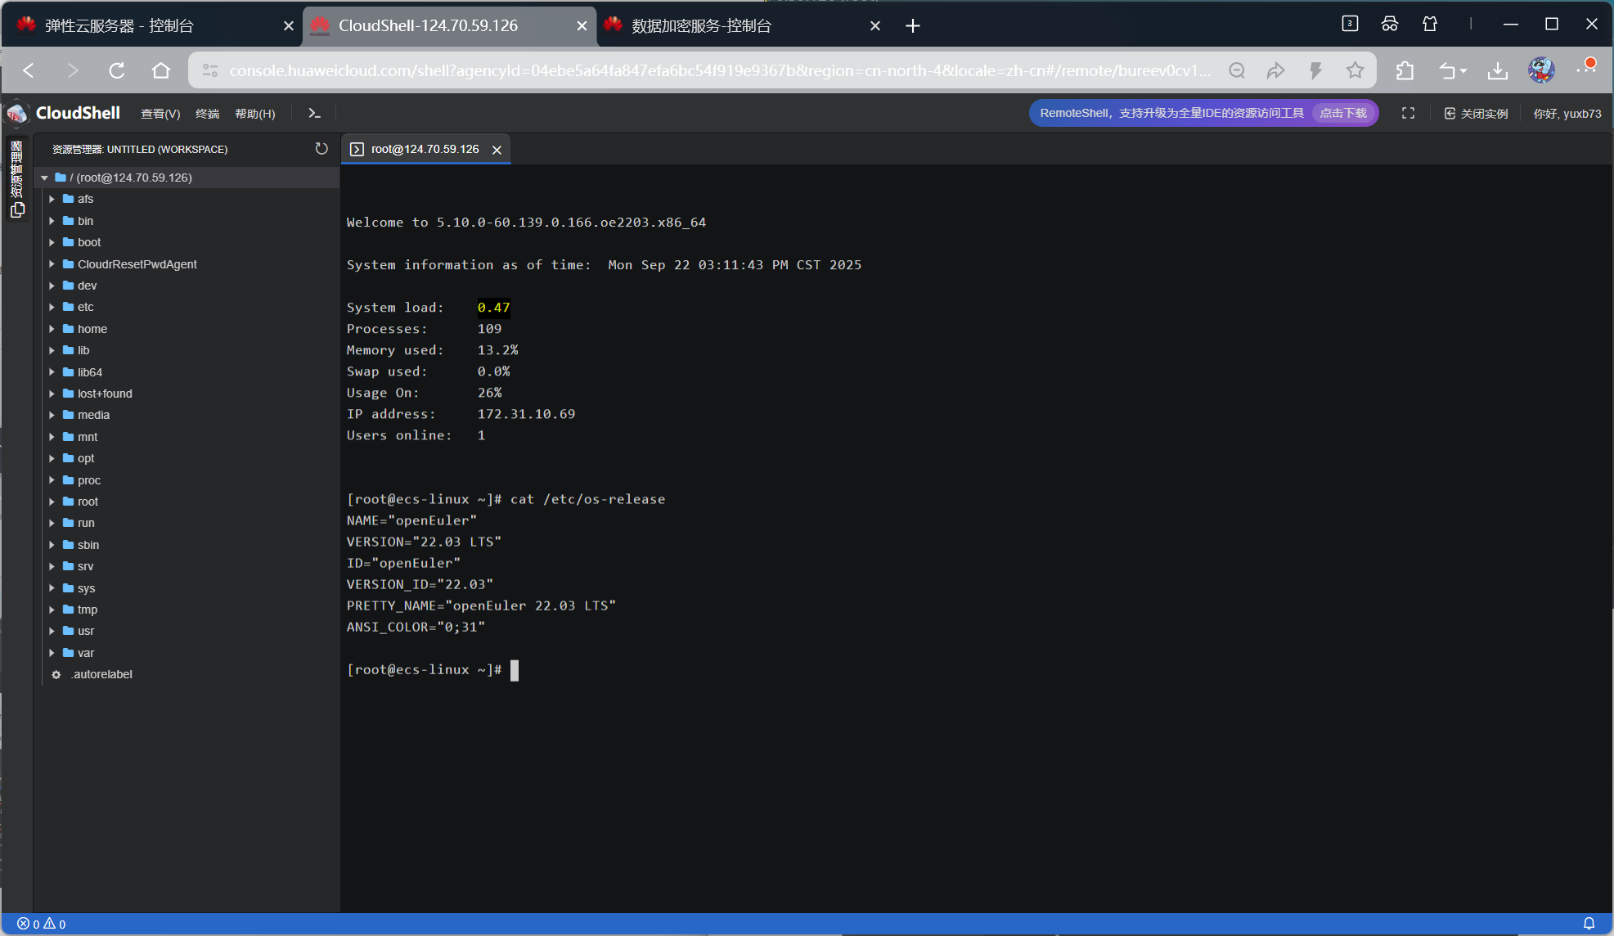Expand the etc folder
The image size is (1614, 936).
52,307
